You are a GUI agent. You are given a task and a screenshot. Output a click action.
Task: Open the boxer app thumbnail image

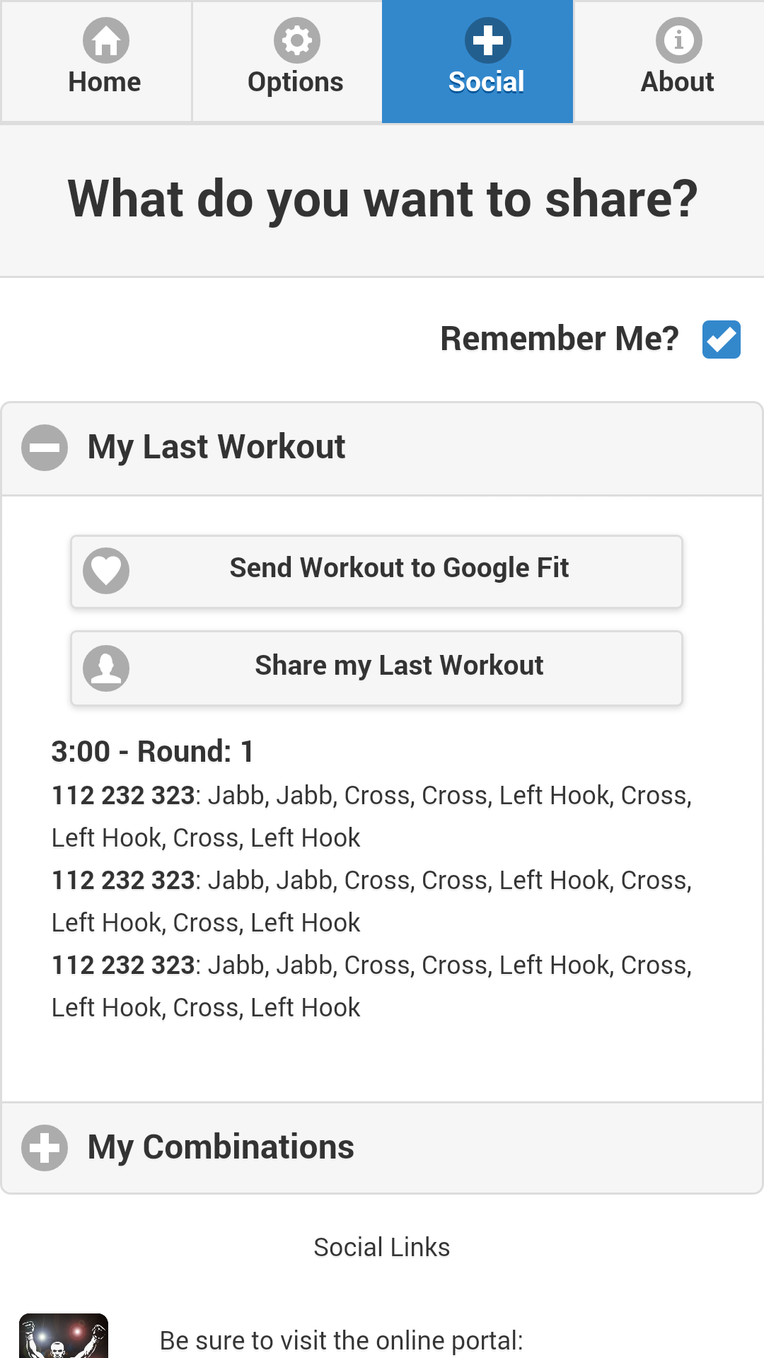point(64,1336)
